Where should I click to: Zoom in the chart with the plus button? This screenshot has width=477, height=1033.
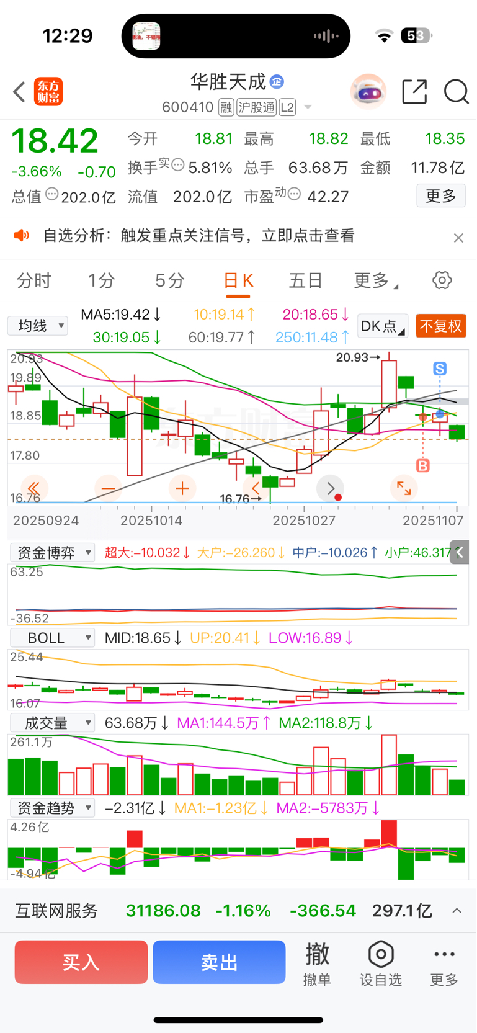[182, 488]
